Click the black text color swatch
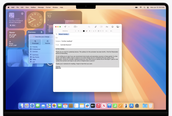 coord(84,31)
